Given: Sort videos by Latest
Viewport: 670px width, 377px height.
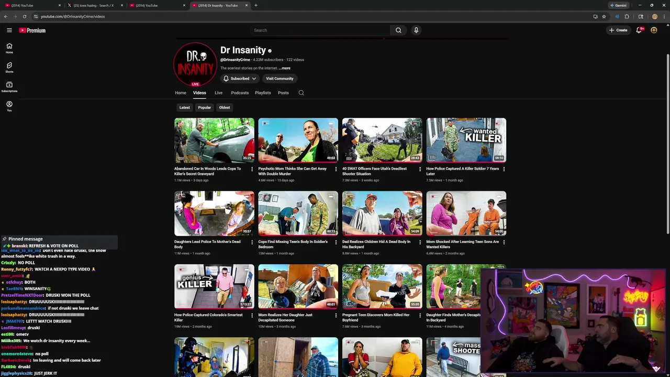Looking at the screenshot, I should click(x=185, y=107).
